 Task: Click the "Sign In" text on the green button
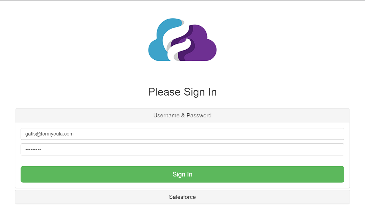coord(182,174)
